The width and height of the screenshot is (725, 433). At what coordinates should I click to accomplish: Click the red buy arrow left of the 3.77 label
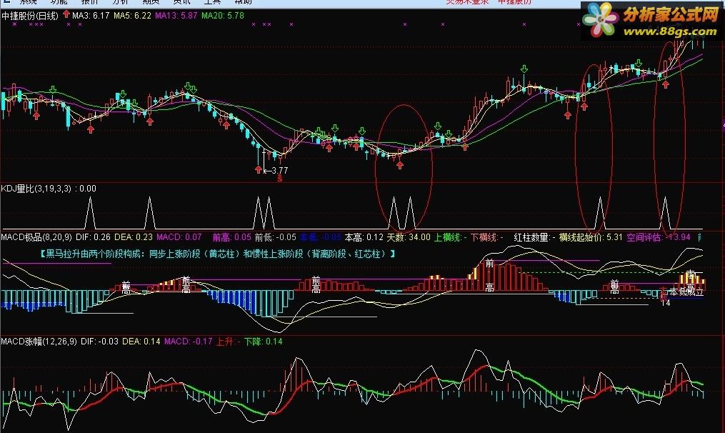[x=259, y=170]
